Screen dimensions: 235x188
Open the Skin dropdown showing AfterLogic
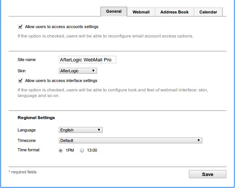click(x=78, y=70)
